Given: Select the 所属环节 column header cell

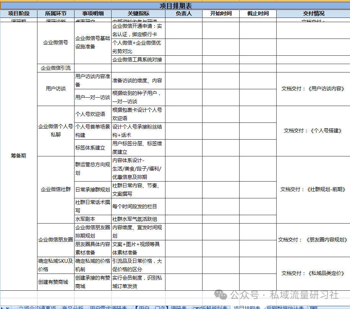Looking at the screenshot, I should pos(56,14).
